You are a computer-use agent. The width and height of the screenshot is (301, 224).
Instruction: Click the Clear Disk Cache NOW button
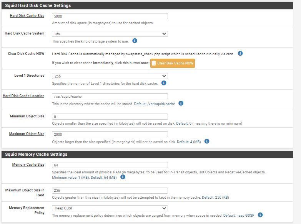[x=172, y=63]
